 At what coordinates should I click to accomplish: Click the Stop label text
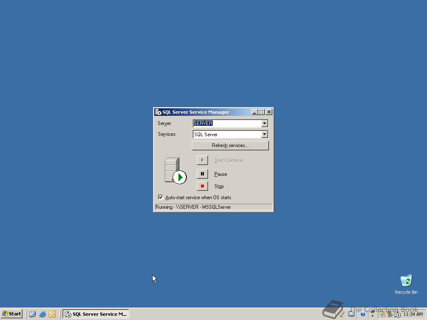(x=219, y=186)
